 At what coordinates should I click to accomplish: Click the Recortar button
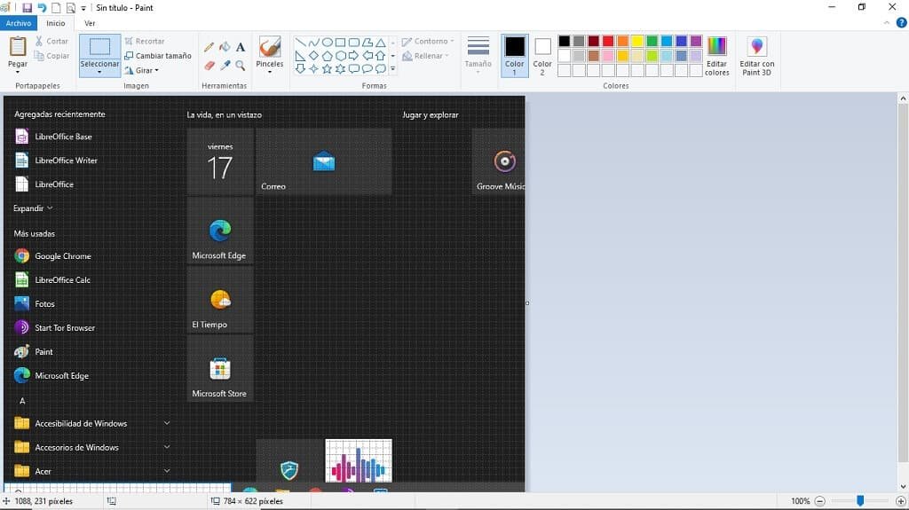[145, 41]
